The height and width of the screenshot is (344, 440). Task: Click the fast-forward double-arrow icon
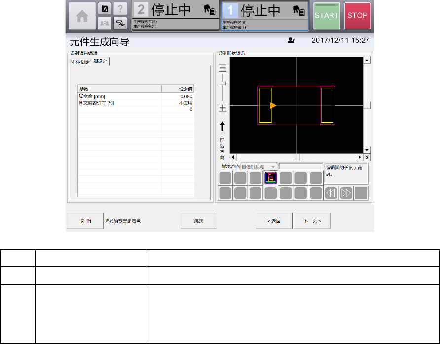[346, 193]
